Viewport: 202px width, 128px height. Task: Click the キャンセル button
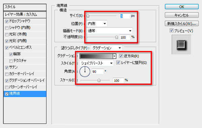click(x=182, y=15)
